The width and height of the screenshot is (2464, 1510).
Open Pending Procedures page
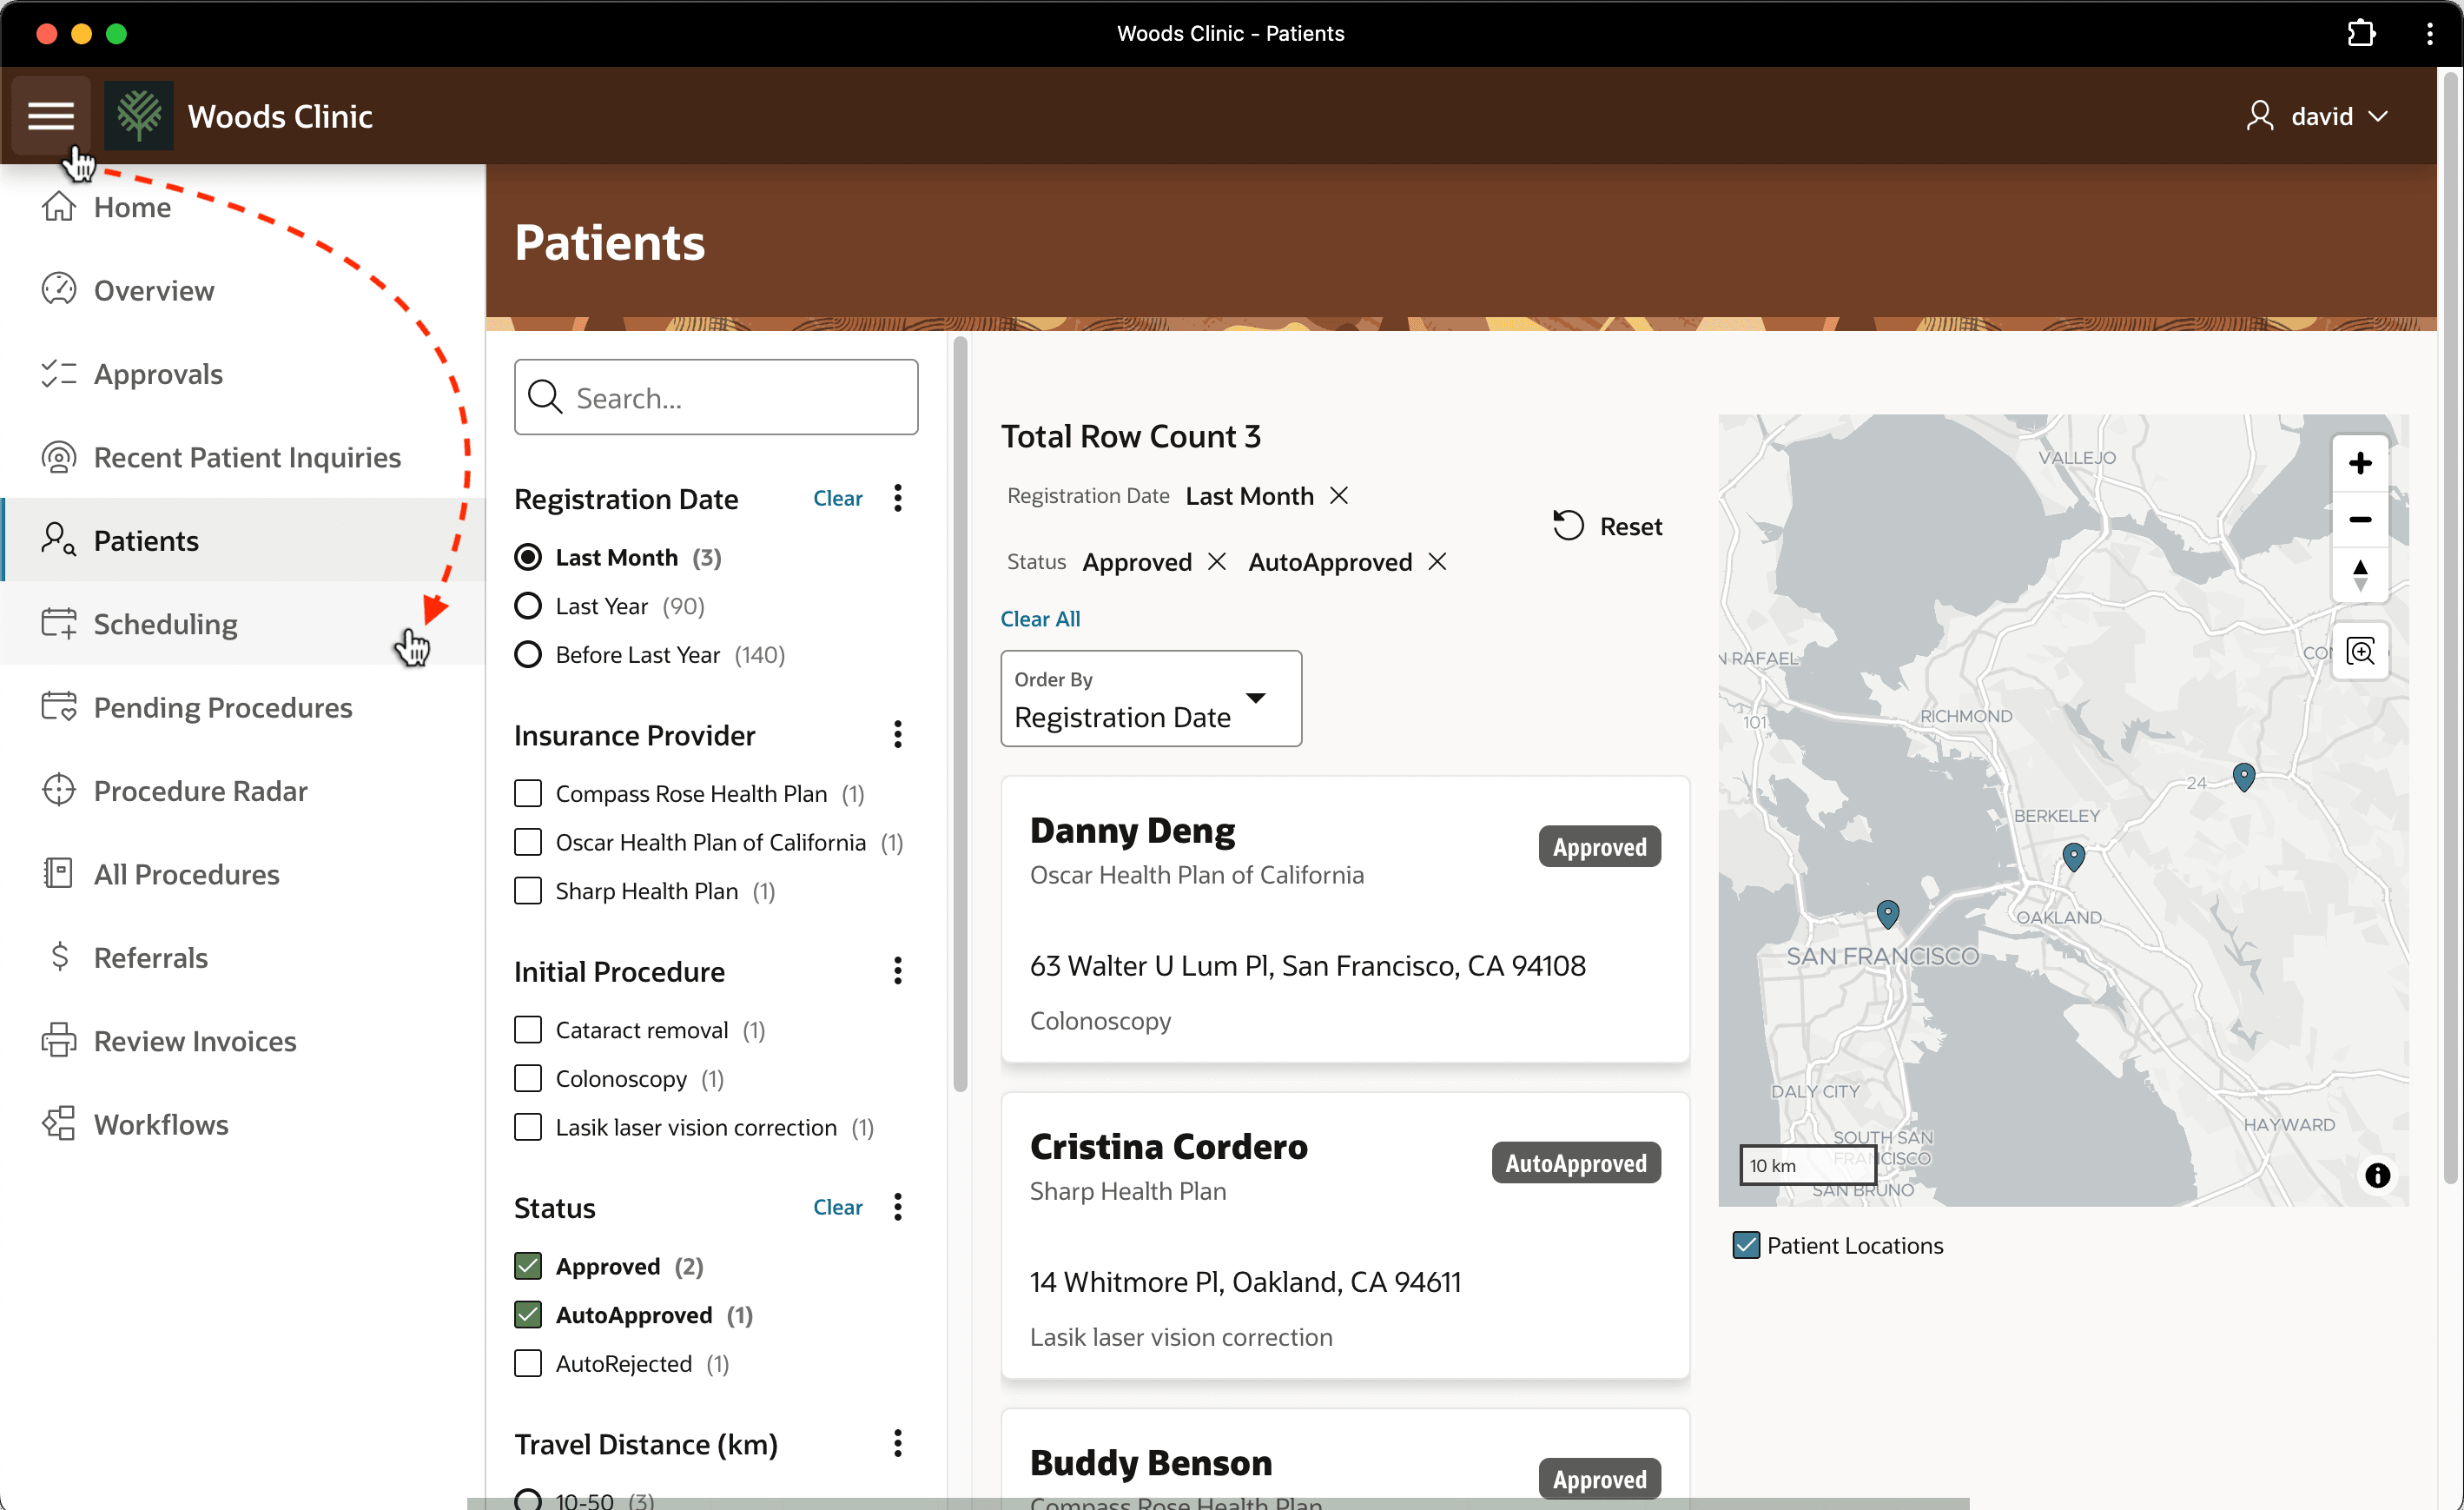click(x=242, y=707)
